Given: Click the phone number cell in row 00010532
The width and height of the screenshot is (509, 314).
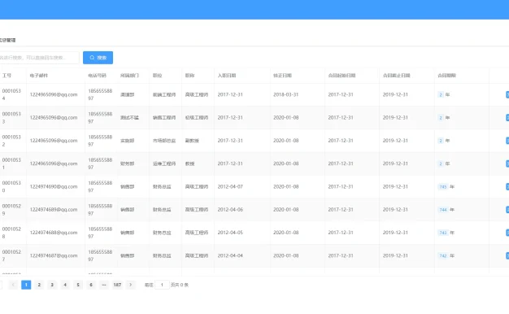Looking at the screenshot, I should point(100,141).
